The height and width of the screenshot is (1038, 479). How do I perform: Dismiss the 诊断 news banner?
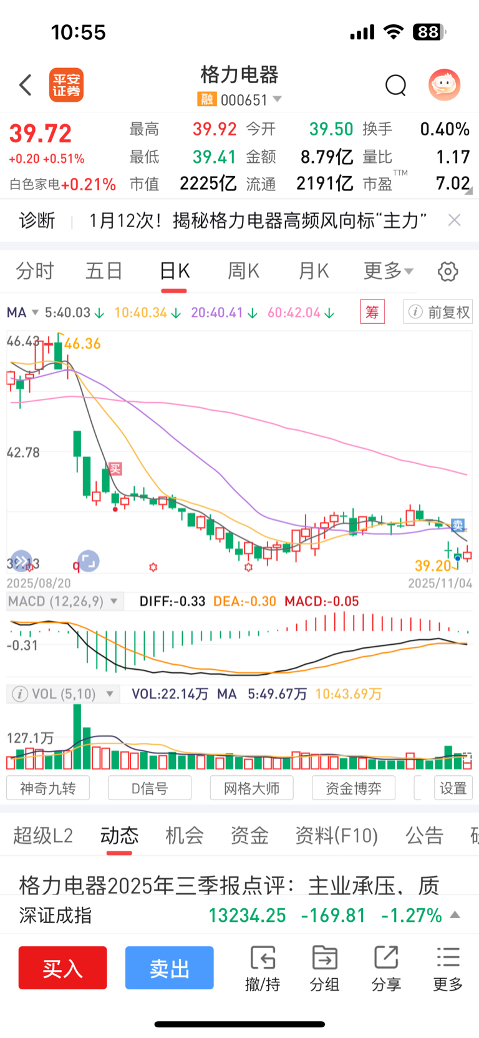point(455,220)
